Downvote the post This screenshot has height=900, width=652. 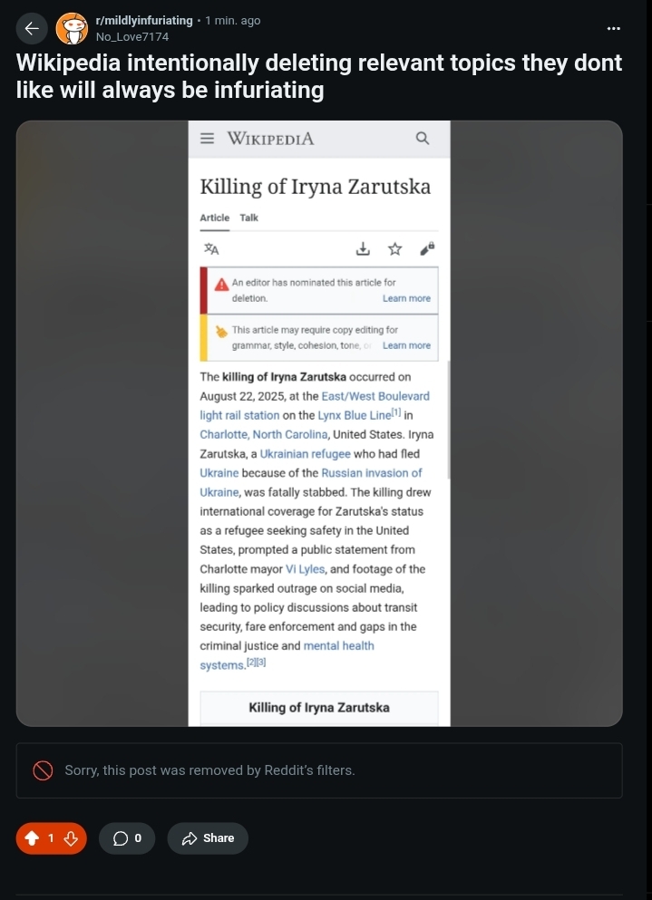point(70,838)
